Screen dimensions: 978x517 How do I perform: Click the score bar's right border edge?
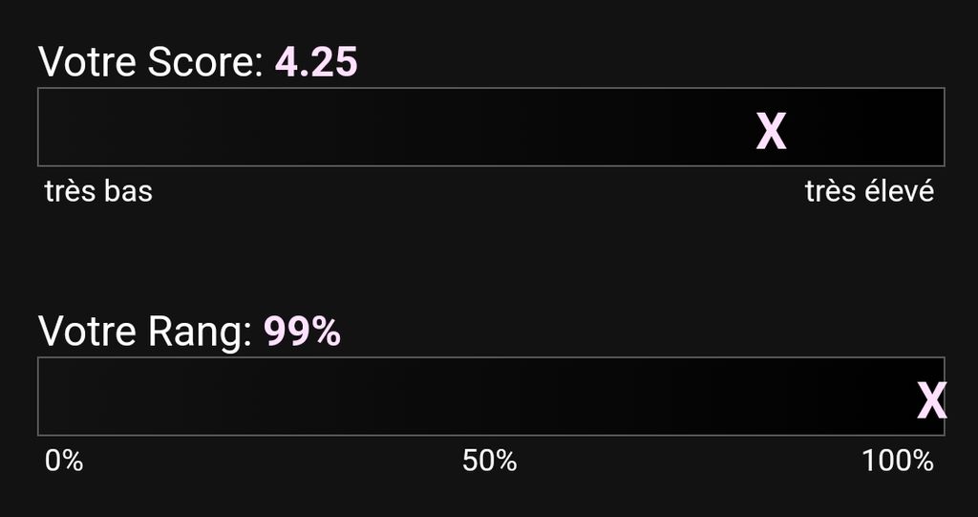point(944,127)
